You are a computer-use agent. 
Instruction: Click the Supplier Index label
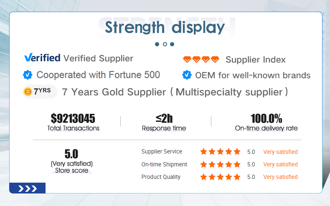coord(256,60)
